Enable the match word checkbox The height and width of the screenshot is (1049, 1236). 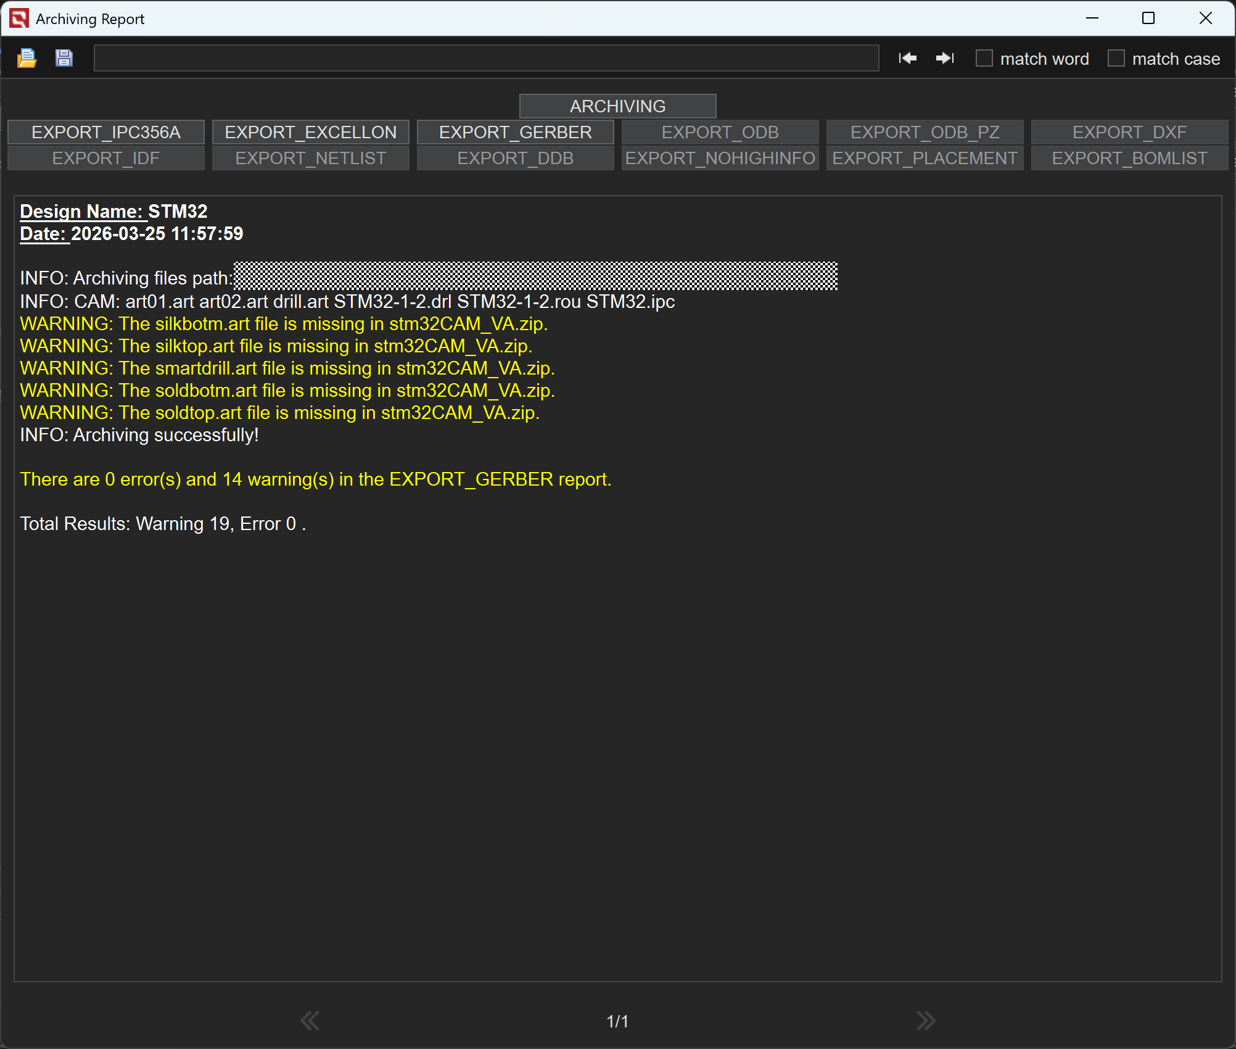pos(984,59)
